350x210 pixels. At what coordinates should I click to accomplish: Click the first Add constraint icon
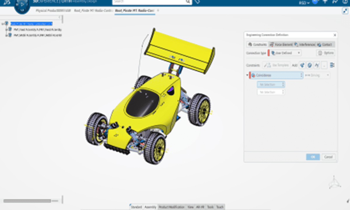point(302,65)
